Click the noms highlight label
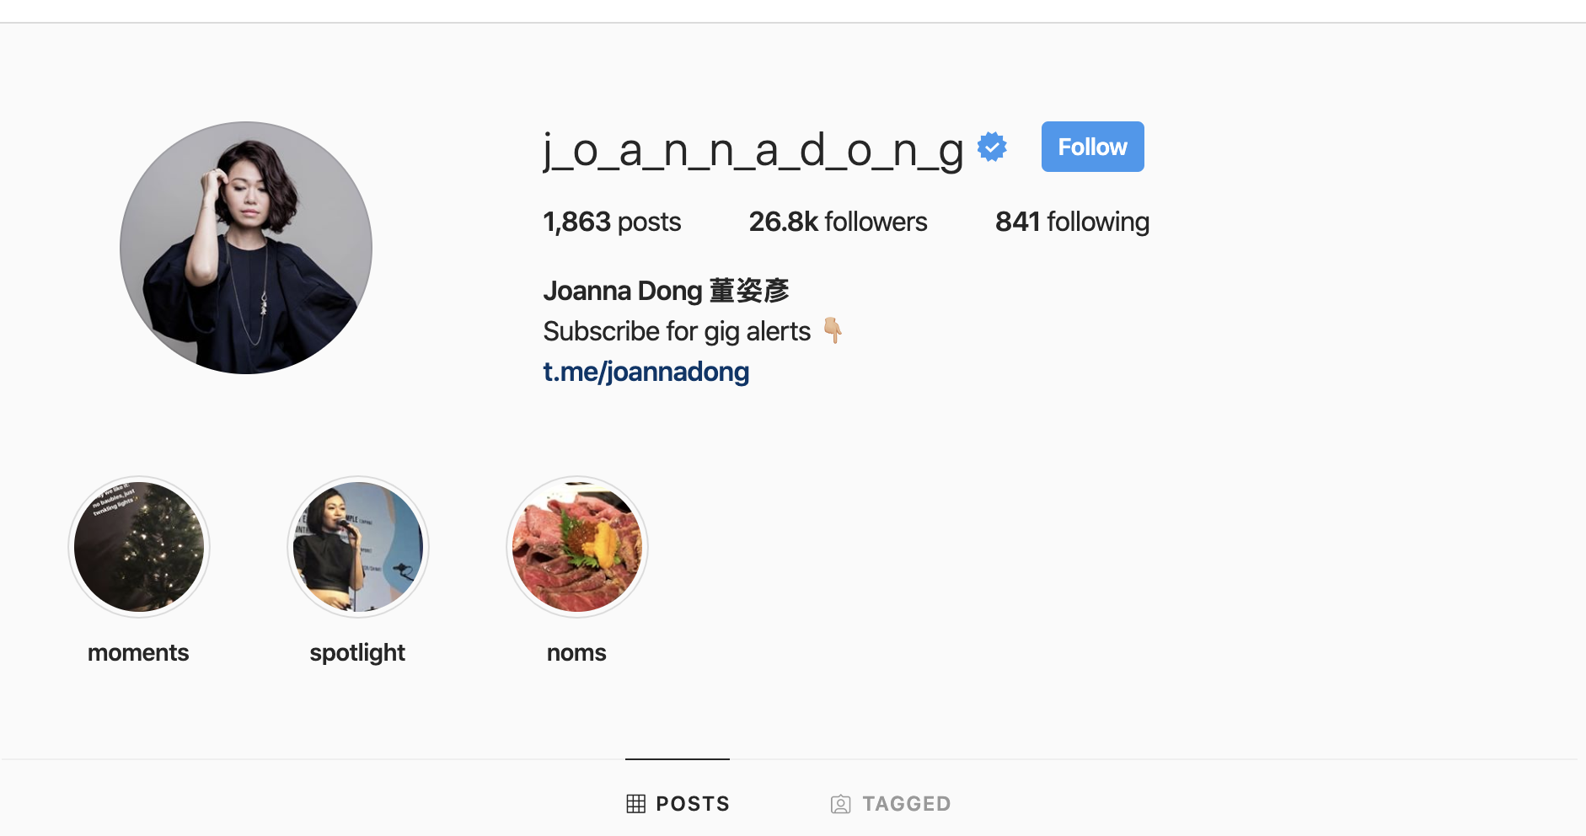This screenshot has height=836, width=1586. pos(576,653)
